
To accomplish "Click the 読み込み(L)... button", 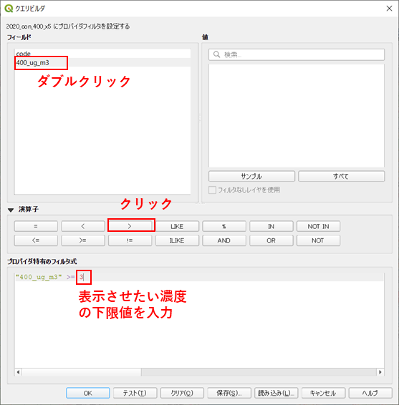I will click(277, 393).
